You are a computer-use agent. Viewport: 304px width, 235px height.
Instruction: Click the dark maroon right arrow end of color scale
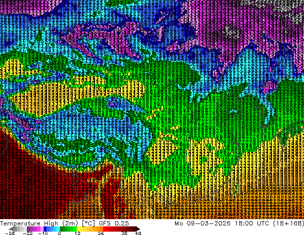tap(138, 229)
